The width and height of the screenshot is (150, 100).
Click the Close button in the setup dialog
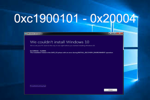click(x=110, y=90)
